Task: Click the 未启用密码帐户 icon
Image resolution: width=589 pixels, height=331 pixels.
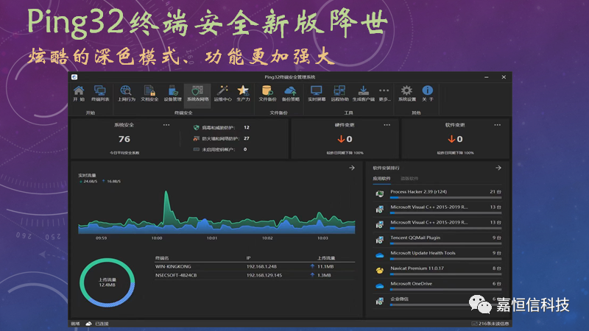Action: pyautogui.click(x=196, y=149)
